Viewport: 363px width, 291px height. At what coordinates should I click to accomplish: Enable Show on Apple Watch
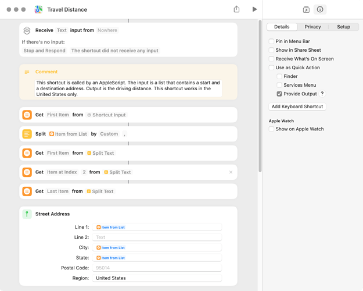coord(271,129)
